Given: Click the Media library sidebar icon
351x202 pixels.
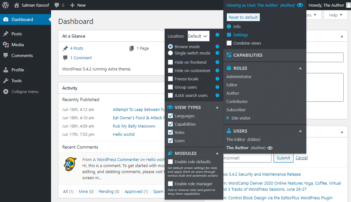Looking at the screenshot, I should point(6,45).
